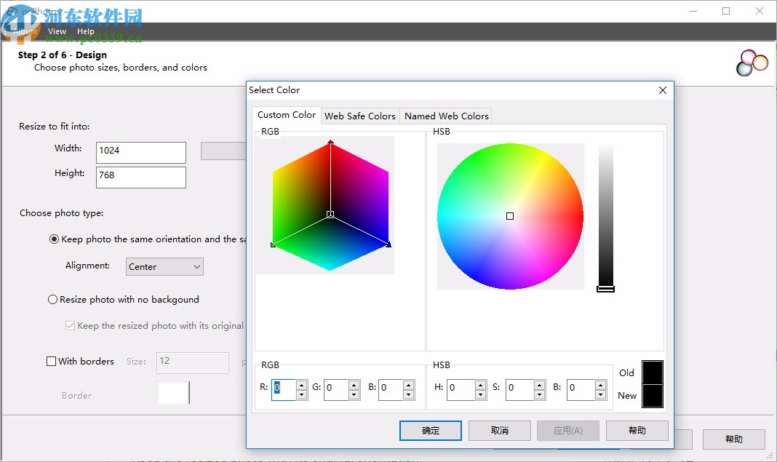
Task: Select 'Resize photo with no background' option
Action: coord(53,300)
